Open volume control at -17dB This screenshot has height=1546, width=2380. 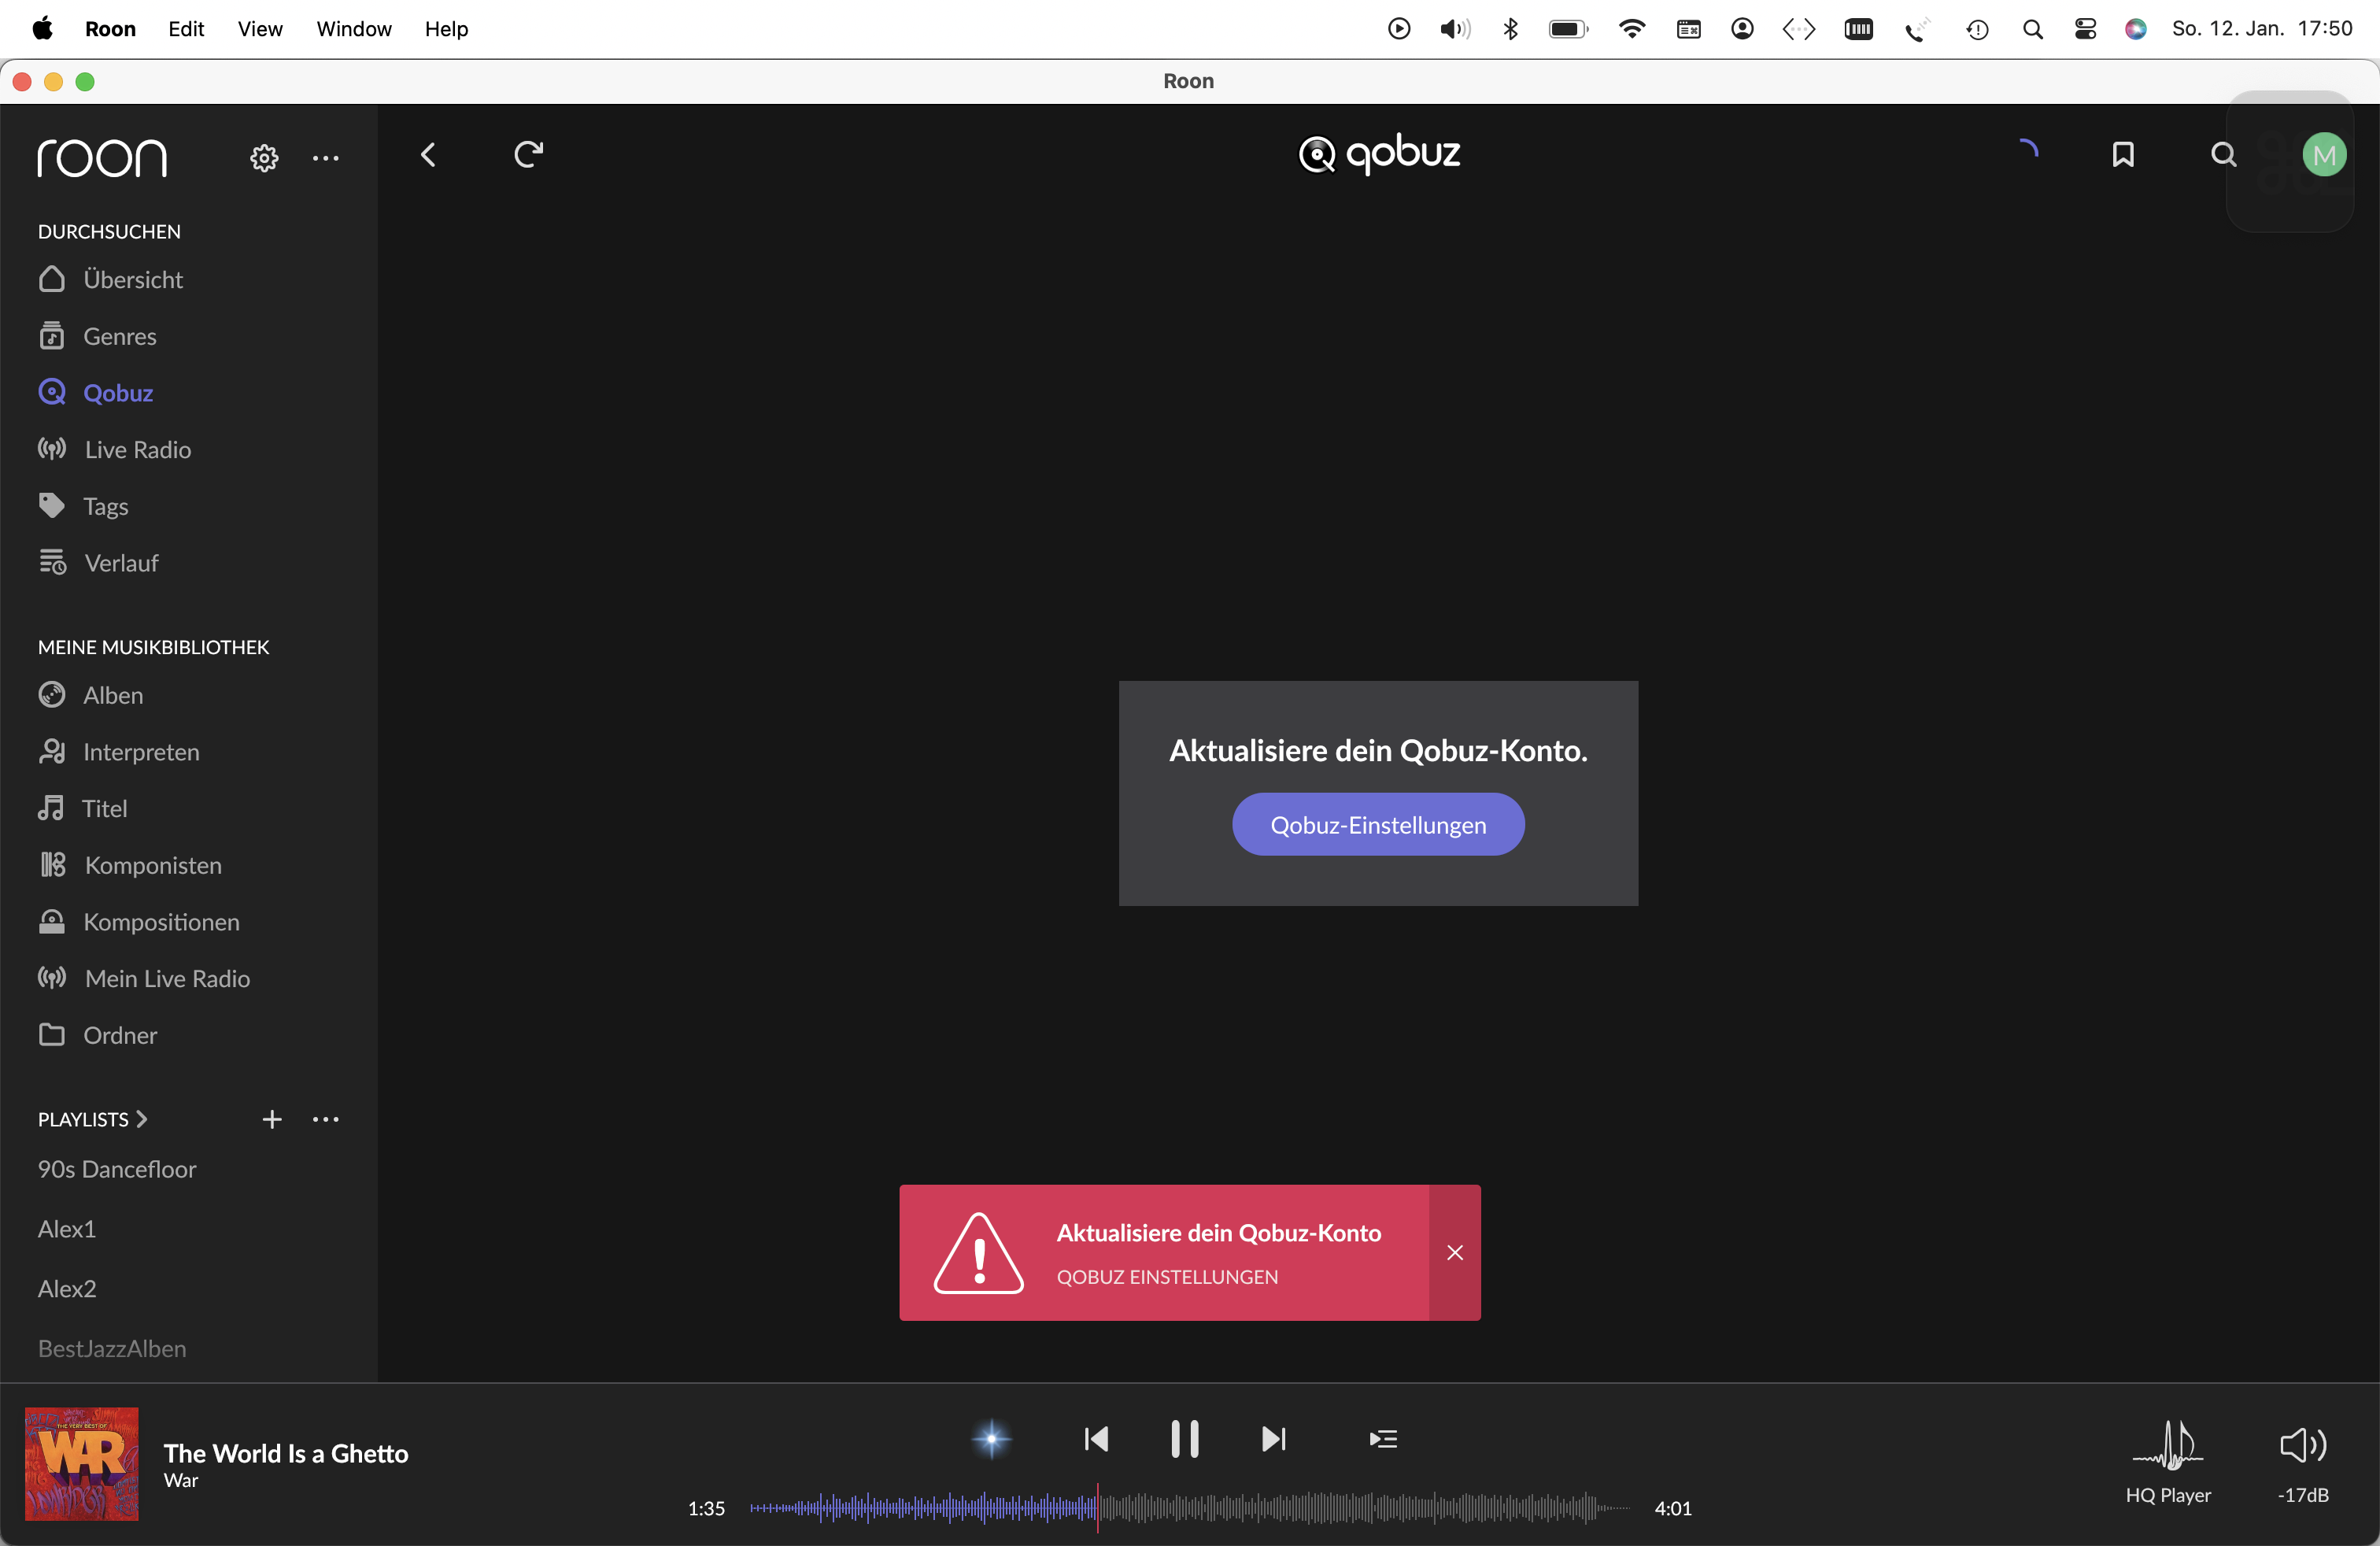2303,1464
